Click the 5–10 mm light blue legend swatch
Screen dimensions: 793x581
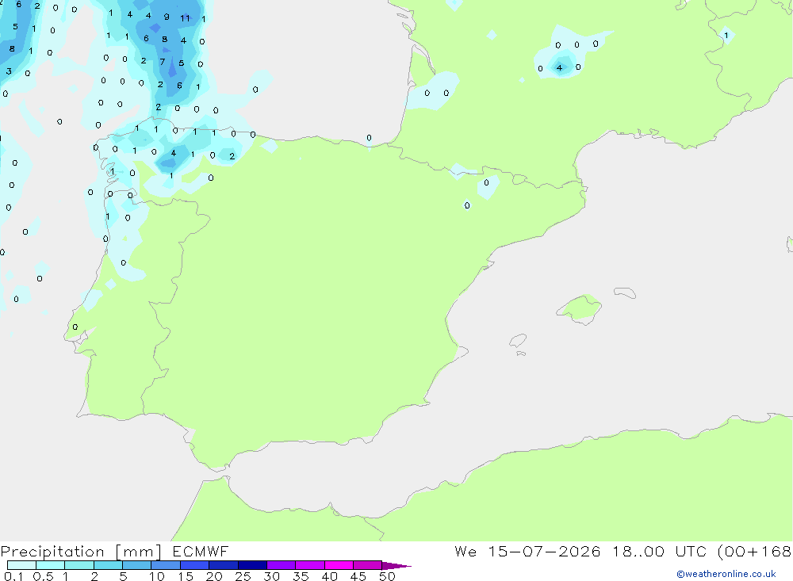pyautogui.click(x=136, y=565)
